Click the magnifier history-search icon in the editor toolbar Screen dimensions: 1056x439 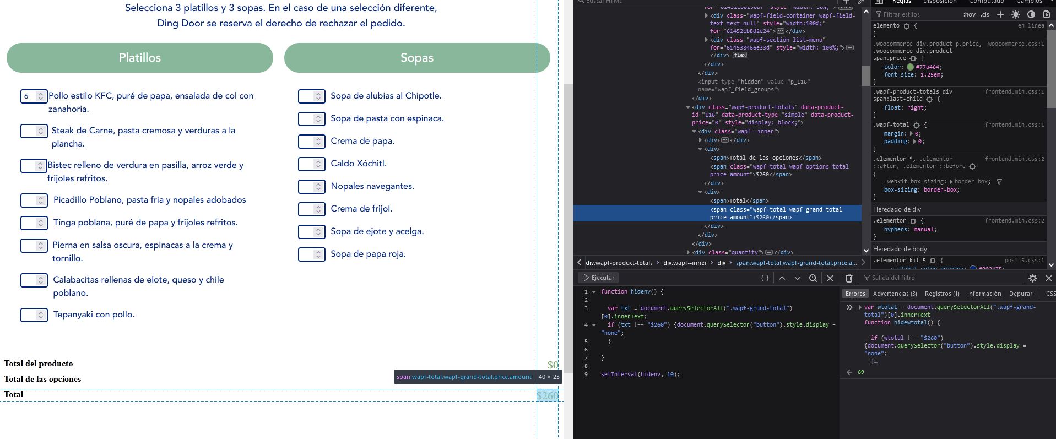(813, 278)
